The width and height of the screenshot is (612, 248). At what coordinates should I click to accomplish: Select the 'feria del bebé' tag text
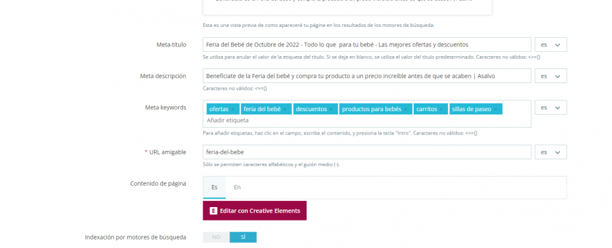point(262,109)
